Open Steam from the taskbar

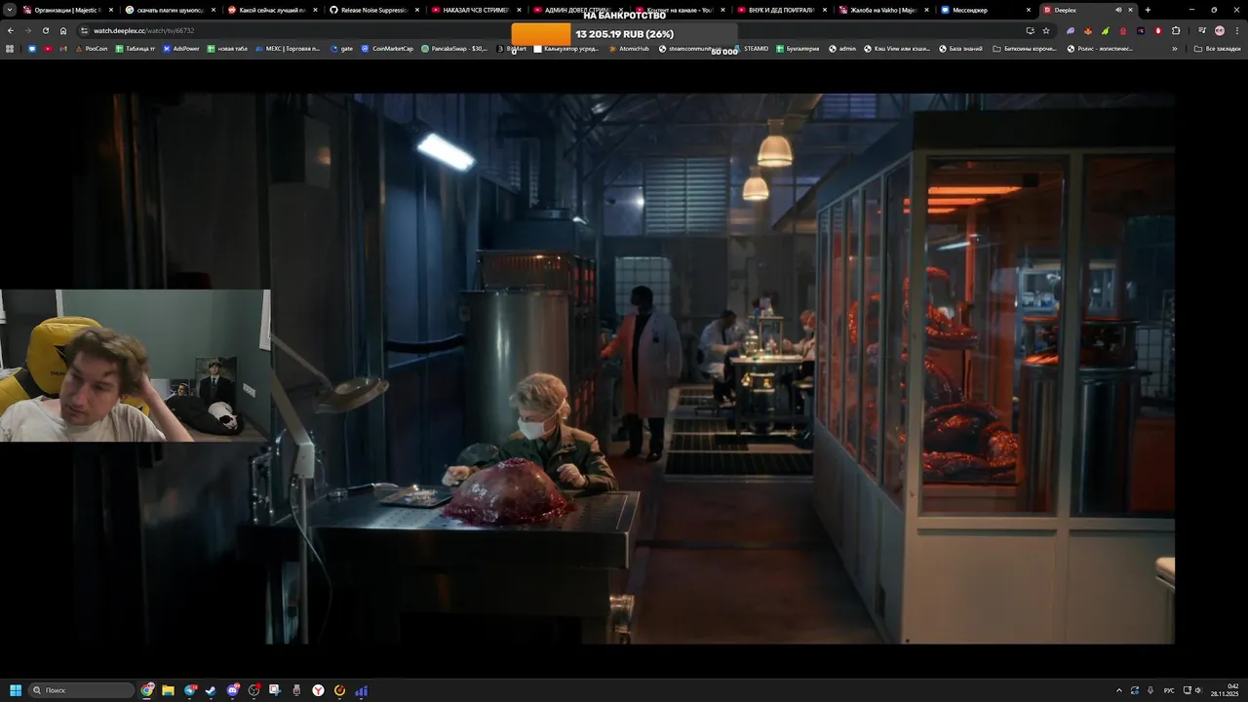(x=210, y=690)
